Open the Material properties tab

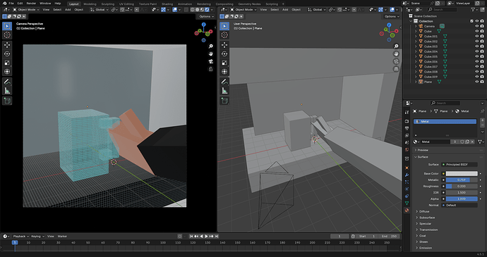pyautogui.click(x=407, y=211)
